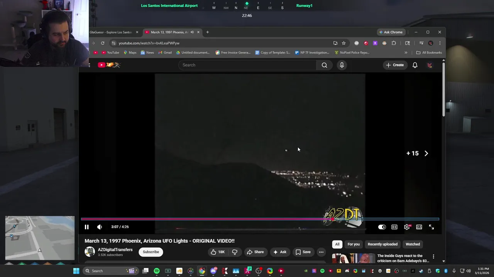Open Discord from taskbar

click(x=213, y=271)
